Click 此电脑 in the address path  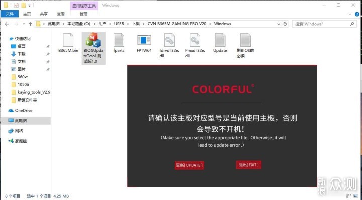pos(54,24)
